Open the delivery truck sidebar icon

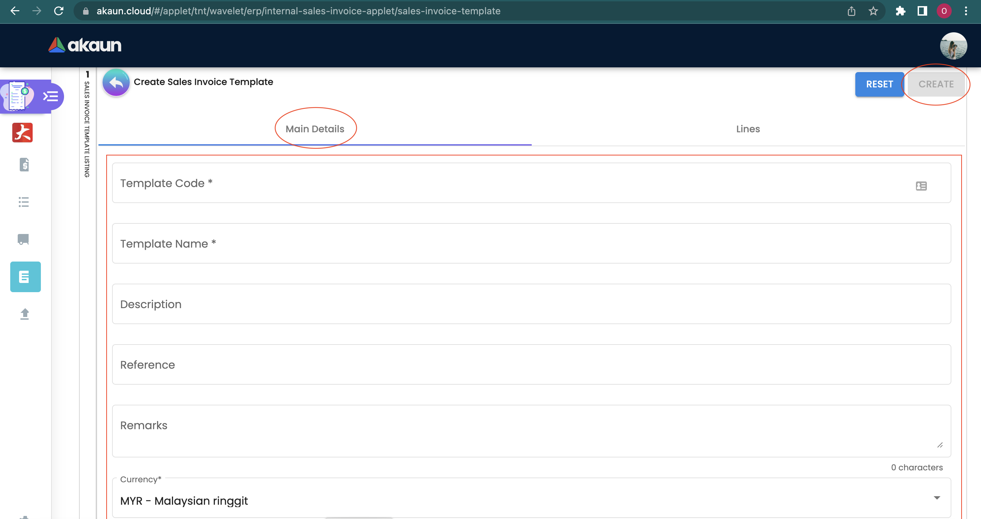[x=24, y=239]
